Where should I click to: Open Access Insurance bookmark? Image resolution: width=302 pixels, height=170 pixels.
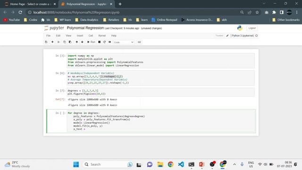pyautogui.click(x=197, y=20)
